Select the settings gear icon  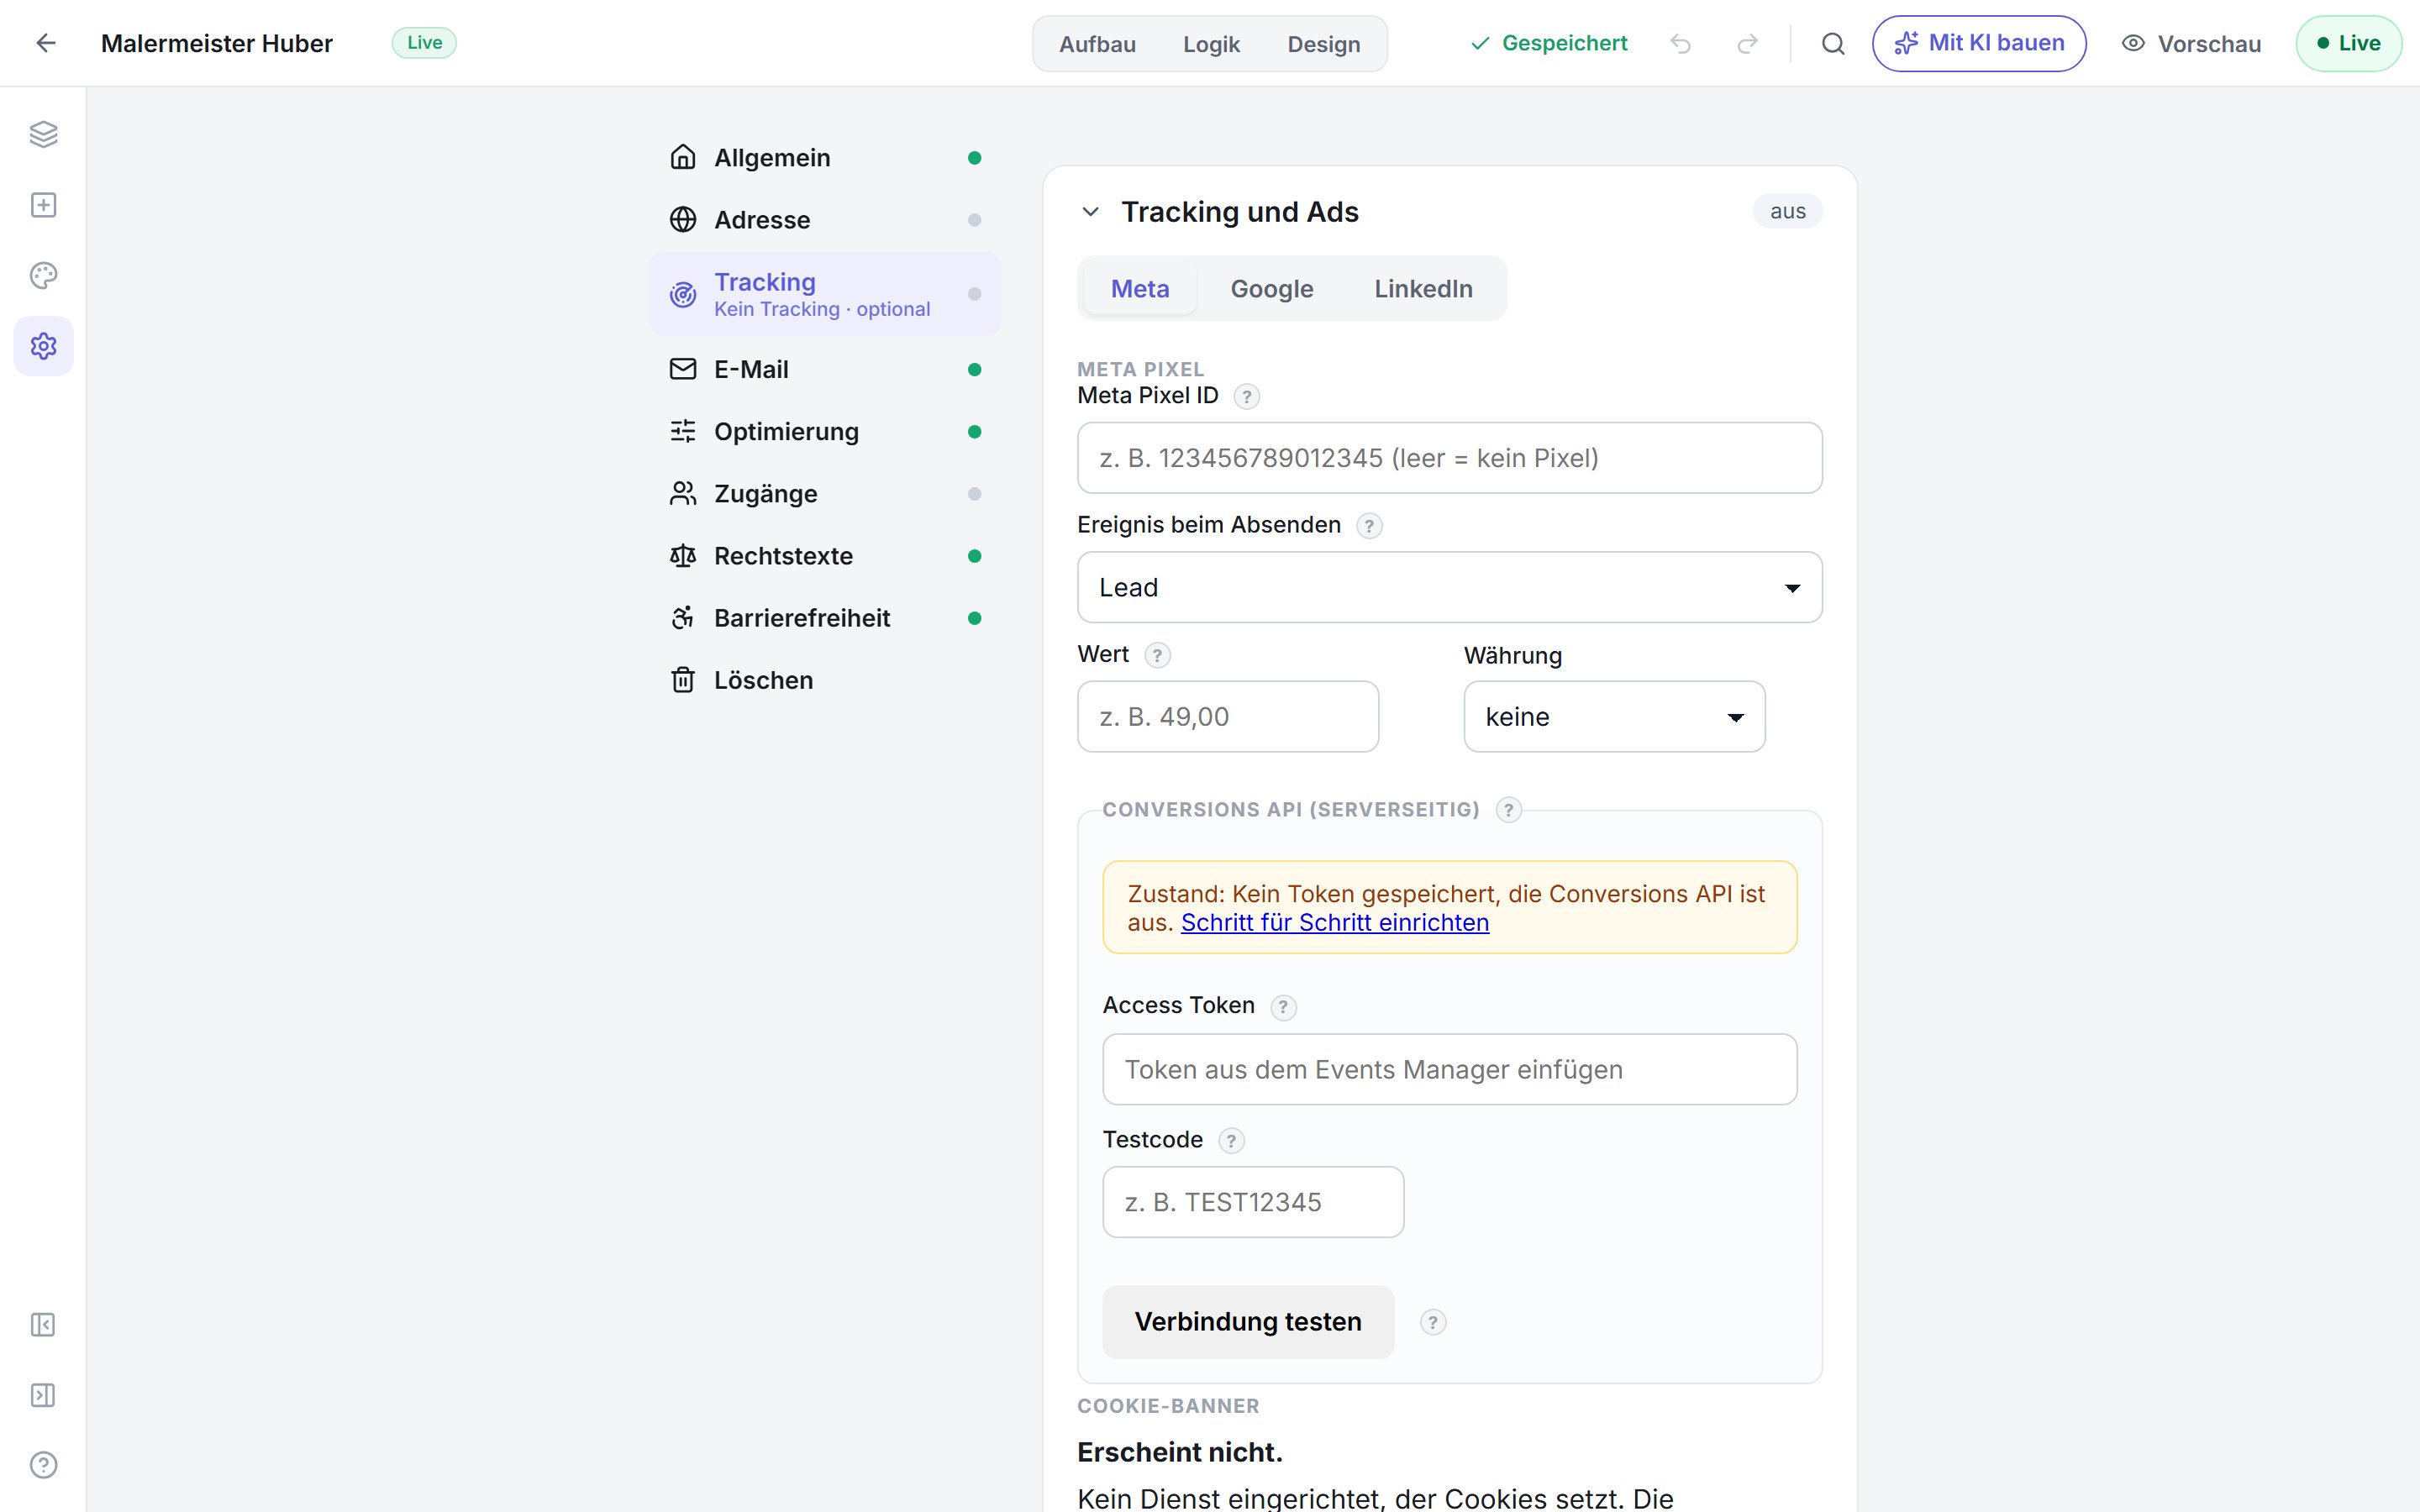pos(43,346)
